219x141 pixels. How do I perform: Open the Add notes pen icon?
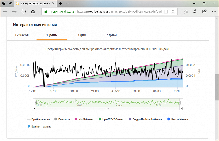coord(195,11)
